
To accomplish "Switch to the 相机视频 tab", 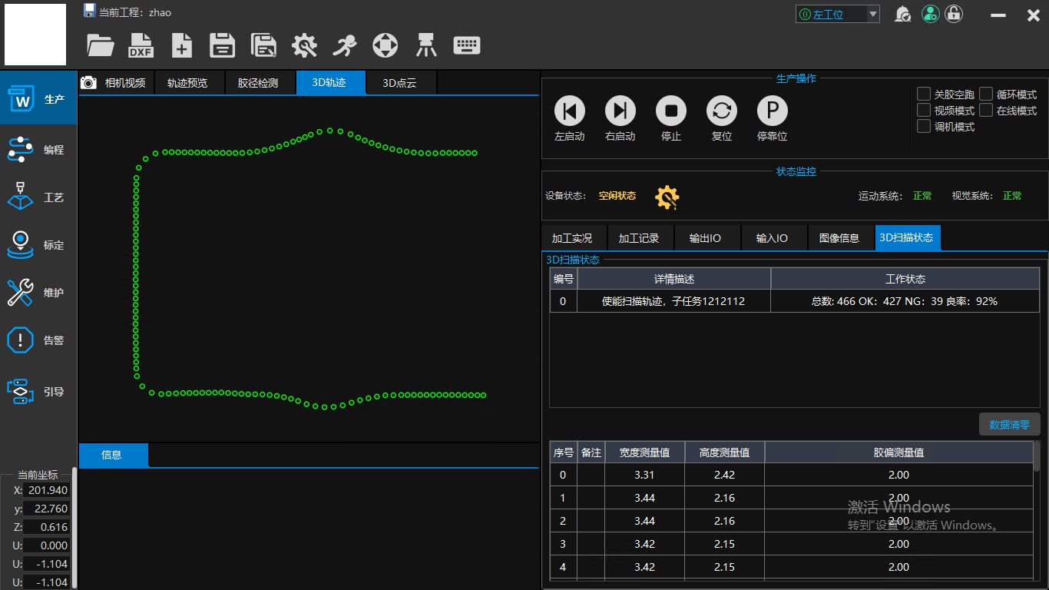I will pyautogui.click(x=117, y=83).
